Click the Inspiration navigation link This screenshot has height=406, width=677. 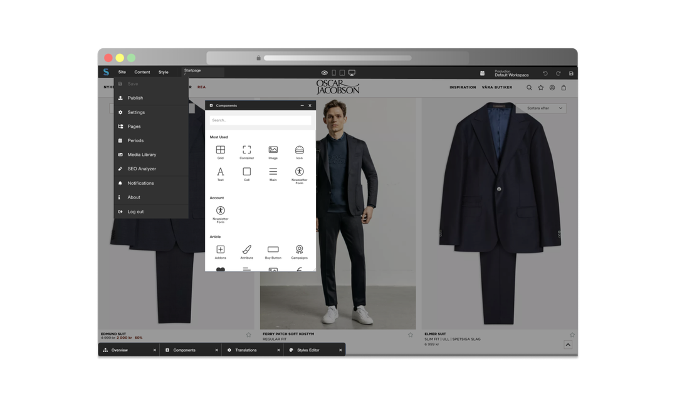[x=463, y=88]
